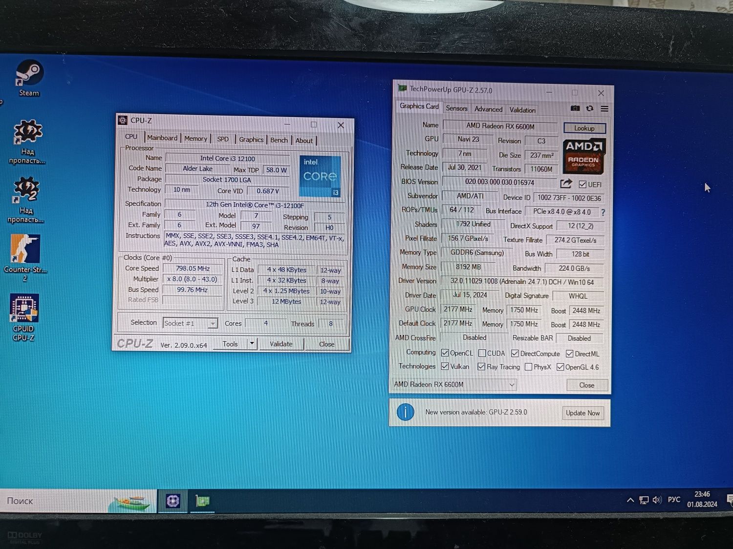Click the GPU-Z refresh icon
Screen dimensions: 733x549
pyautogui.click(x=590, y=108)
